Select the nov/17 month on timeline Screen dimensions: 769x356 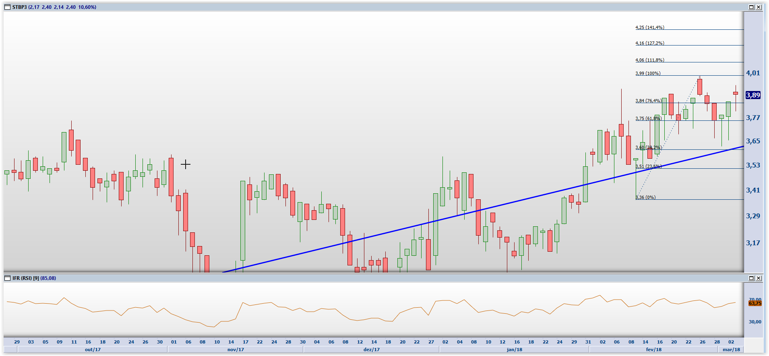236,350
